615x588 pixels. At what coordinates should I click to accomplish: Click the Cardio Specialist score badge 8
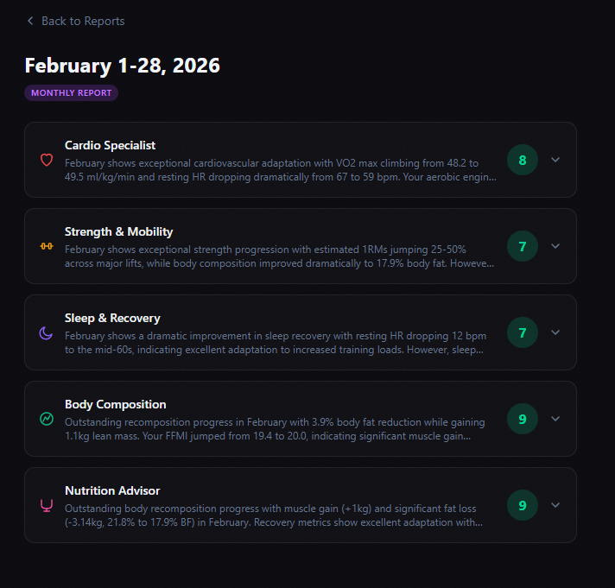coord(523,160)
